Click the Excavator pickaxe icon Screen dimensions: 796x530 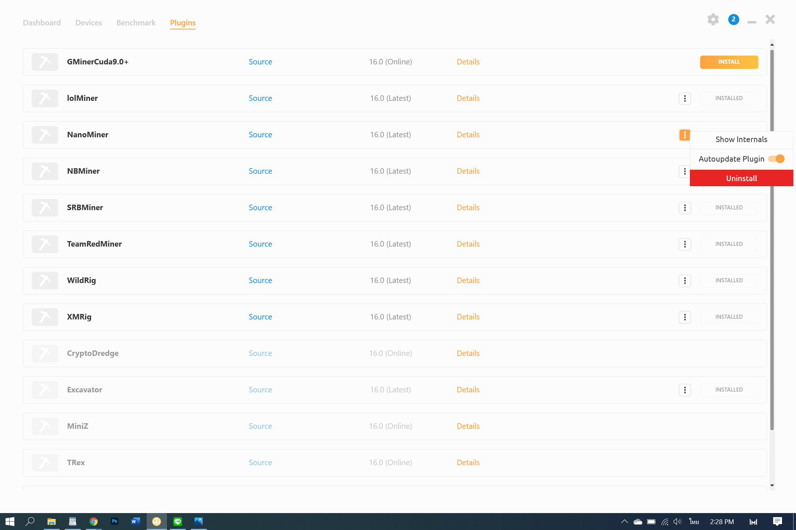click(45, 390)
